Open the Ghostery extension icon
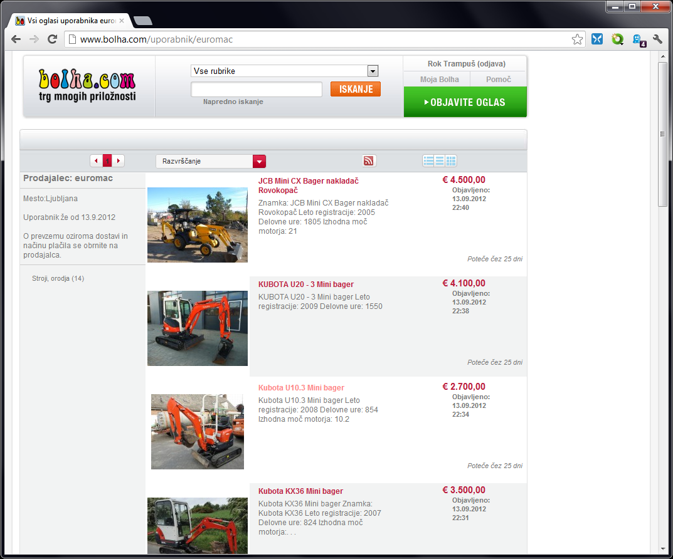673x559 pixels. (638, 39)
